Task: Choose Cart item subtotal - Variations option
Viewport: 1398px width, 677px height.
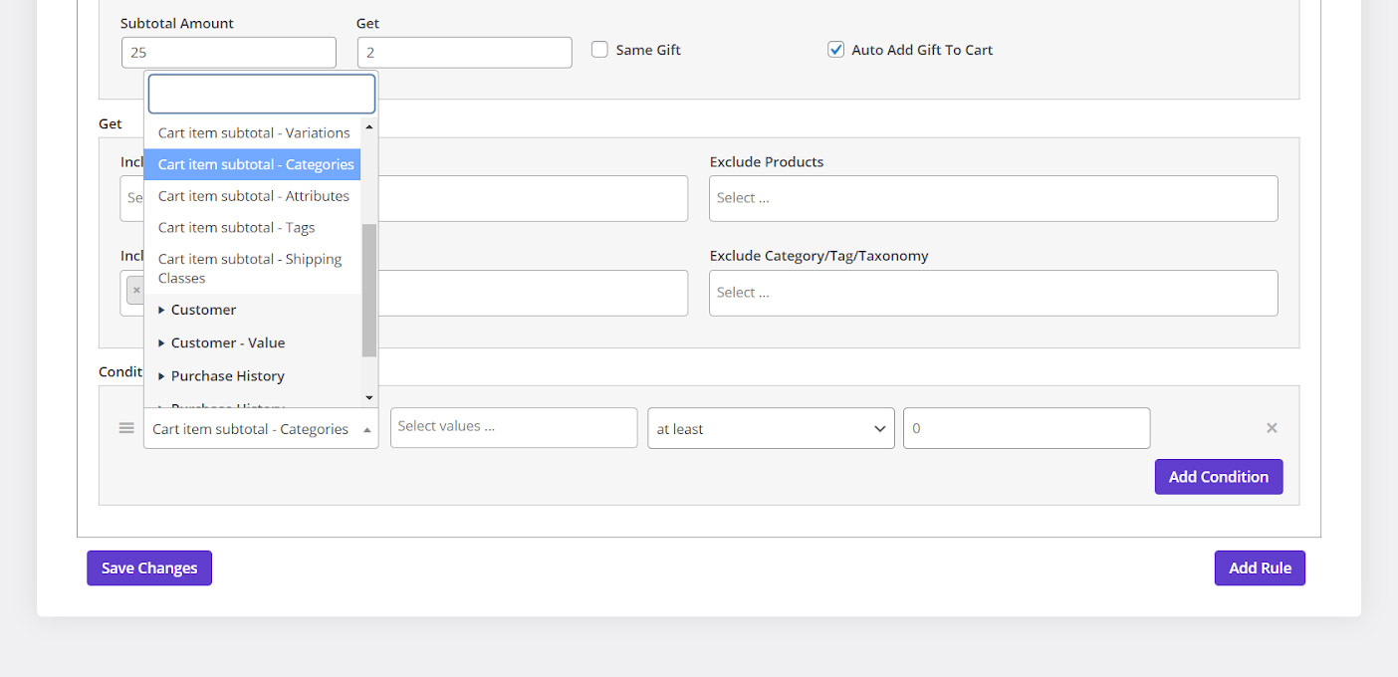Action: pos(254,133)
